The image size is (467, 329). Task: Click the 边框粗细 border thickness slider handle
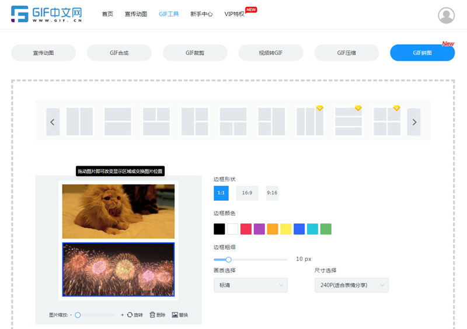pyautogui.click(x=228, y=260)
